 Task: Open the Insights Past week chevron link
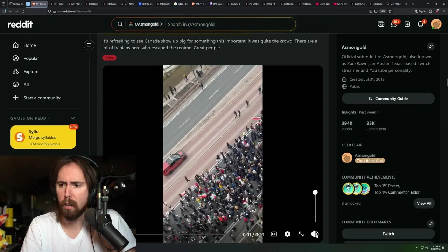pyautogui.click(x=369, y=112)
